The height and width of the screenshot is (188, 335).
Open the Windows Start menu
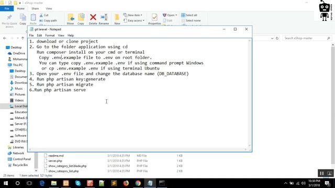[6, 183]
